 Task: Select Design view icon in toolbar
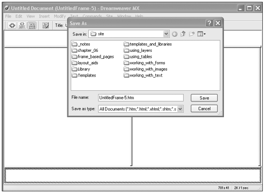point(32,25)
